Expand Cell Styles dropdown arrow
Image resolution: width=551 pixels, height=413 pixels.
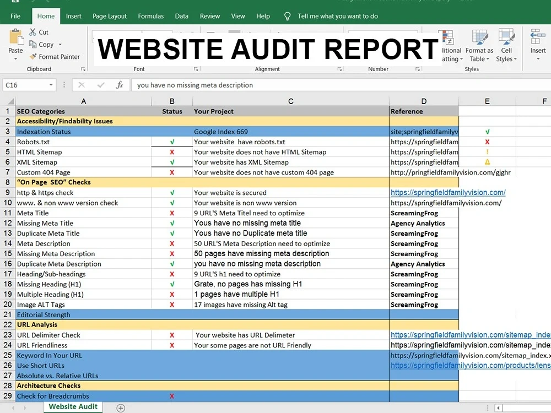(x=515, y=59)
